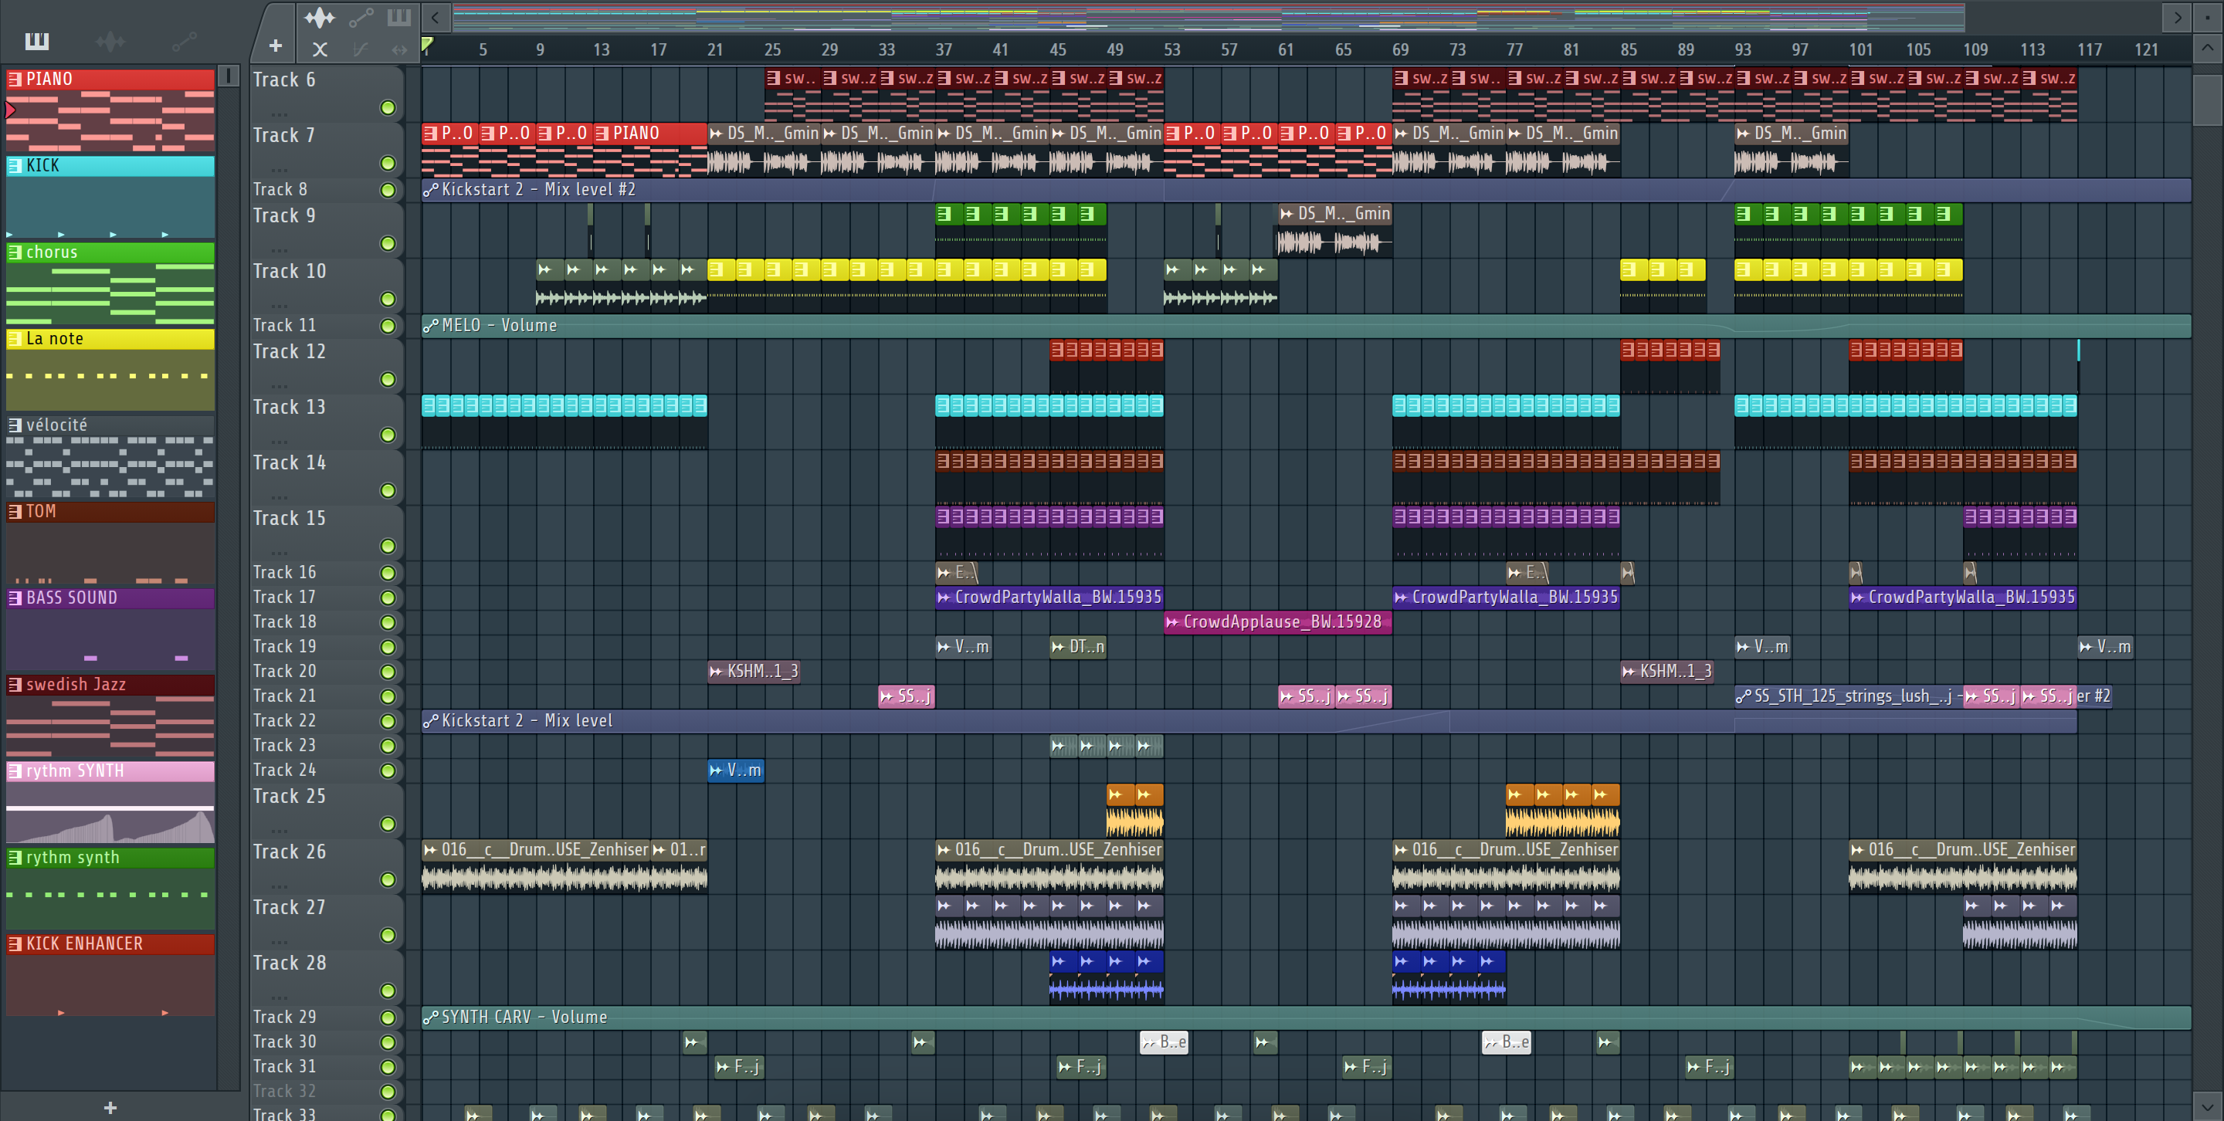This screenshot has width=2224, height=1121.
Task: Toggle the Track 22 mute LED
Action: tap(388, 720)
